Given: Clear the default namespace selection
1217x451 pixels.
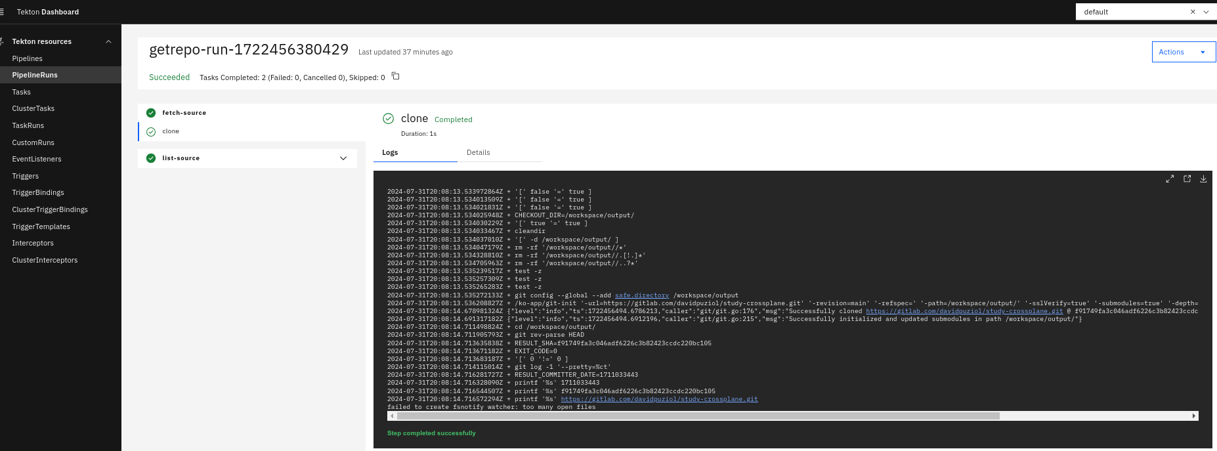Looking at the screenshot, I should click(1193, 12).
